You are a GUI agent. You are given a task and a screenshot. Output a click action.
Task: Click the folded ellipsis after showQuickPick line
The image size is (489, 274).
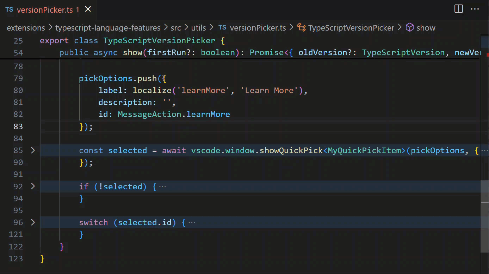[485, 151]
